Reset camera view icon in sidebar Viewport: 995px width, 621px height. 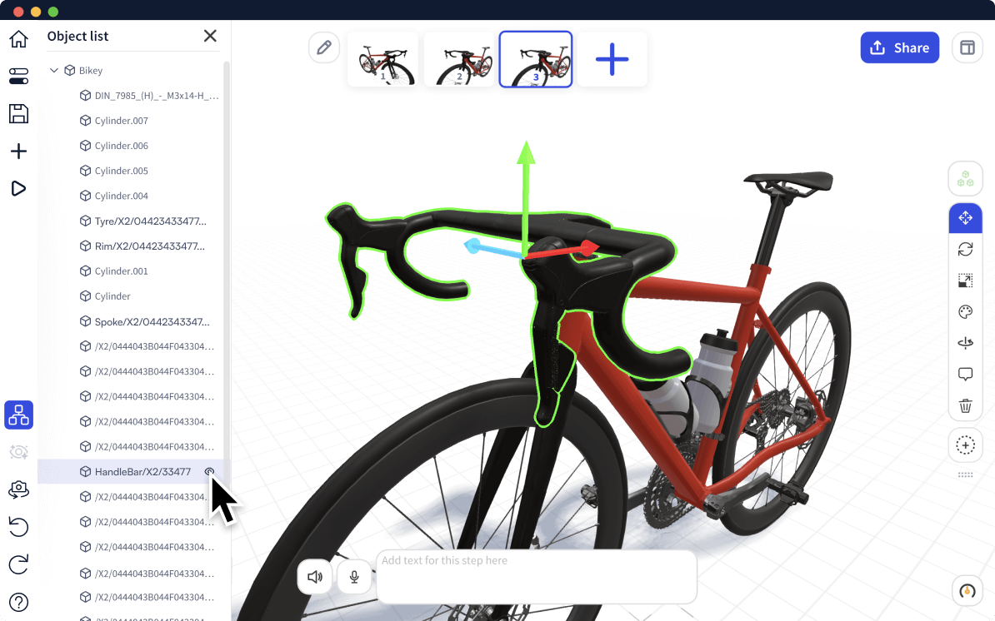coord(18,489)
